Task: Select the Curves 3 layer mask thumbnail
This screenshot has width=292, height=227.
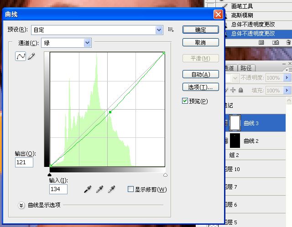Action: tap(235, 123)
